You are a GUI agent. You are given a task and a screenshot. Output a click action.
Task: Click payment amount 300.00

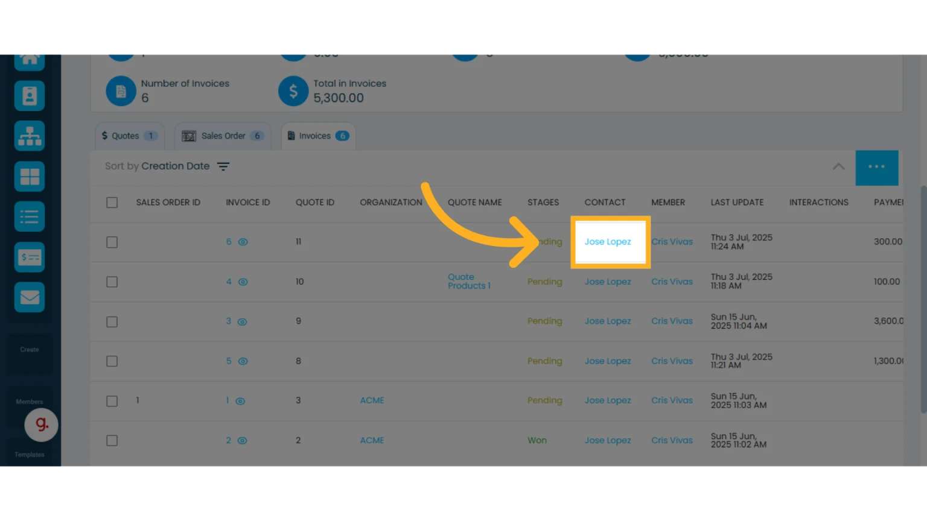pyautogui.click(x=888, y=242)
